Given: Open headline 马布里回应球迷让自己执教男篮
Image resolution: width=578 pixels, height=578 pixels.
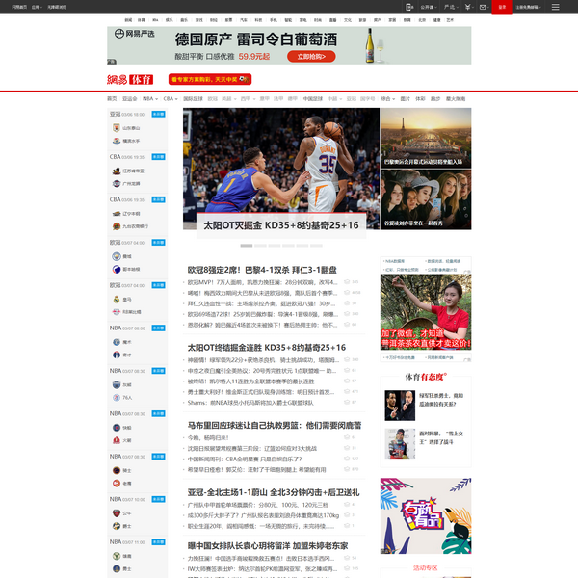Looking at the screenshot, I should pyautogui.click(x=275, y=424).
